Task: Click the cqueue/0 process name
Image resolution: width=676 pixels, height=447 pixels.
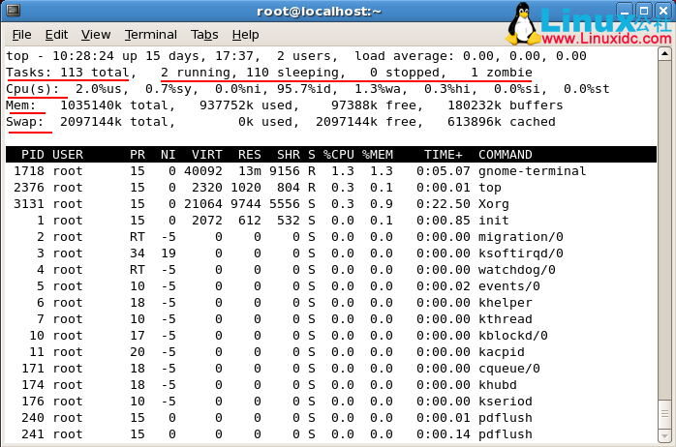Action: 509,369
